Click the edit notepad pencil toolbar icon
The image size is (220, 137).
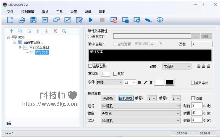(x=79, y=20)
